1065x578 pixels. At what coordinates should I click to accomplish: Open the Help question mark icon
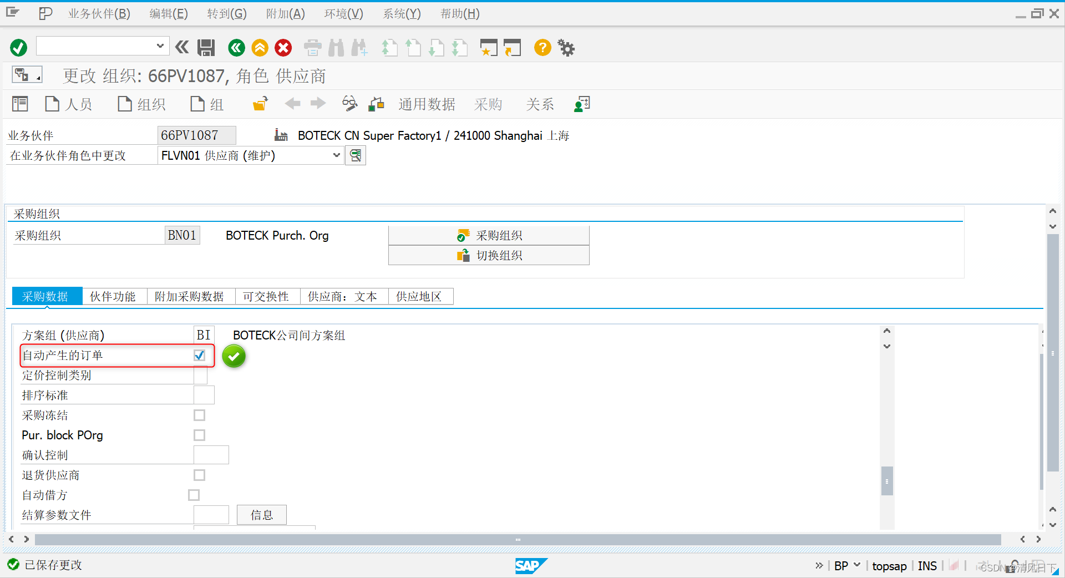pyautogui.click(x=542, y=48)
